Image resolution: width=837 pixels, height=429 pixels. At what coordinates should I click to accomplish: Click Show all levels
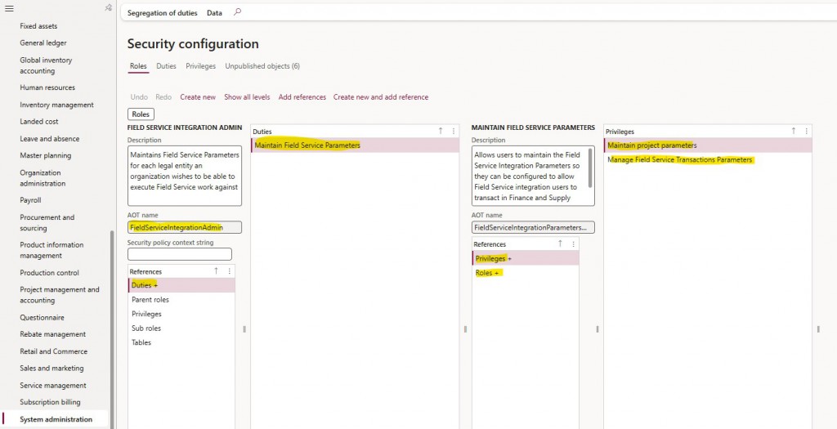coord(247,97)
